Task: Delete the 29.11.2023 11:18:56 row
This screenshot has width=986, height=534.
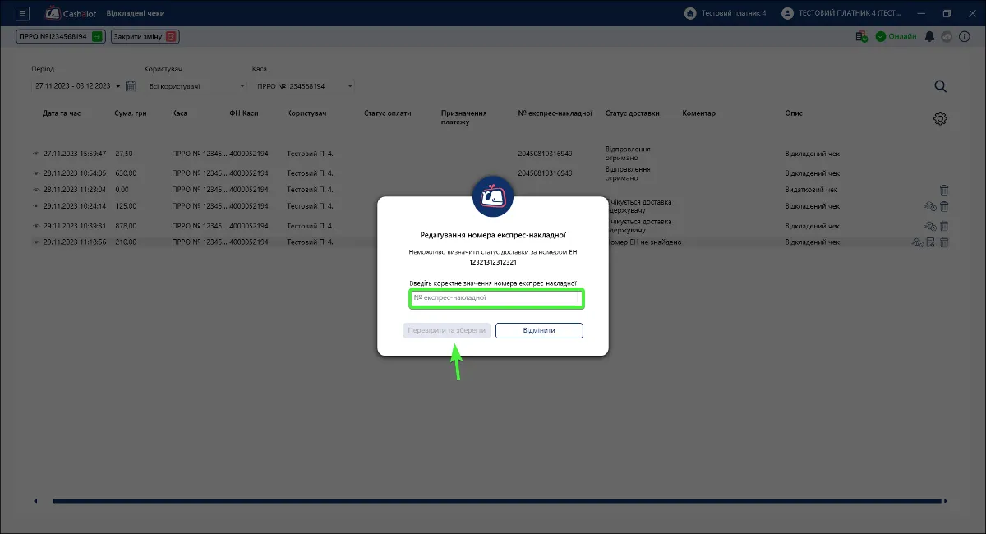Action: click(x=944, y=242)
